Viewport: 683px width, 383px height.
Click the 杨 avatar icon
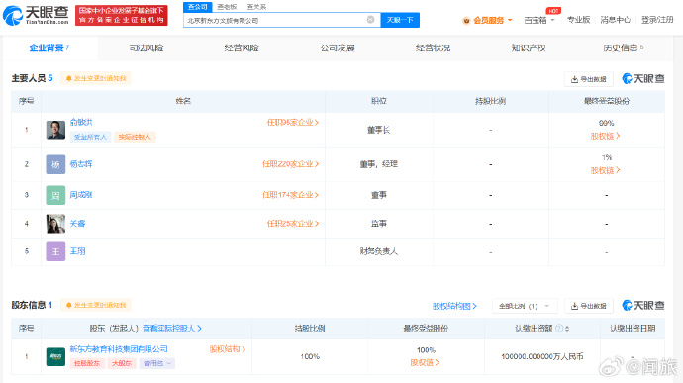pyautogui.click(x=55, y=164)
